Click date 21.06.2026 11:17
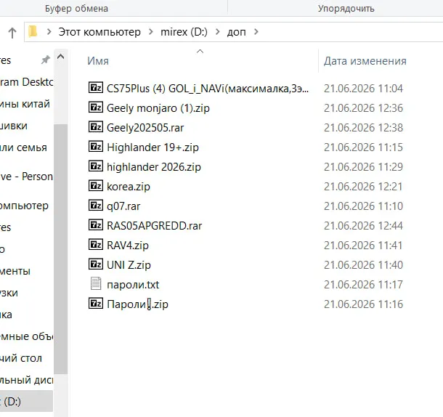The width and height of the screenshot is (443, 417). pyautogui.click(x=363, y=284)
